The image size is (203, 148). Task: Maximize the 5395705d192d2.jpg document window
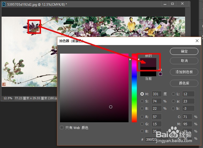(172, 4)
